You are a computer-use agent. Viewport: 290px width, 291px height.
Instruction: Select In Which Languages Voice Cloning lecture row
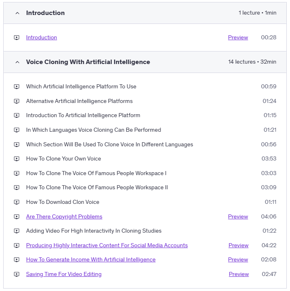(x=94, y=130)
